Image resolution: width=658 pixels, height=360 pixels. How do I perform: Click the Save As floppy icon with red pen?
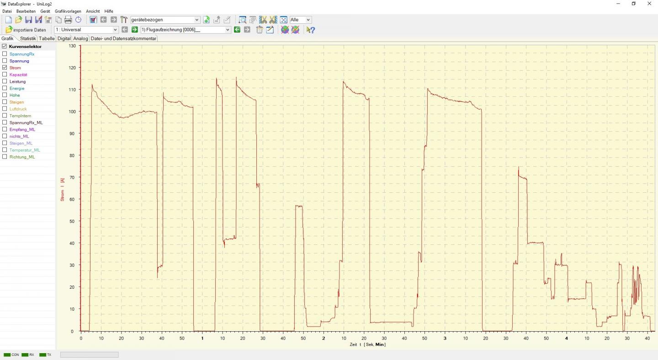pyautogui.click(x=38, y=20)
